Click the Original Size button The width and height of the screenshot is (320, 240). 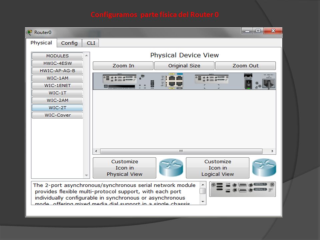(x=184, y=66)
